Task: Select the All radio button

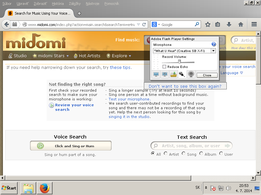Action: pos(153,153)
